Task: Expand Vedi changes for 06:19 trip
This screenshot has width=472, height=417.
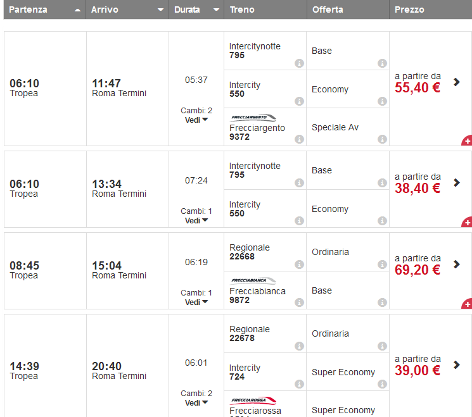Action: point(196,302)
